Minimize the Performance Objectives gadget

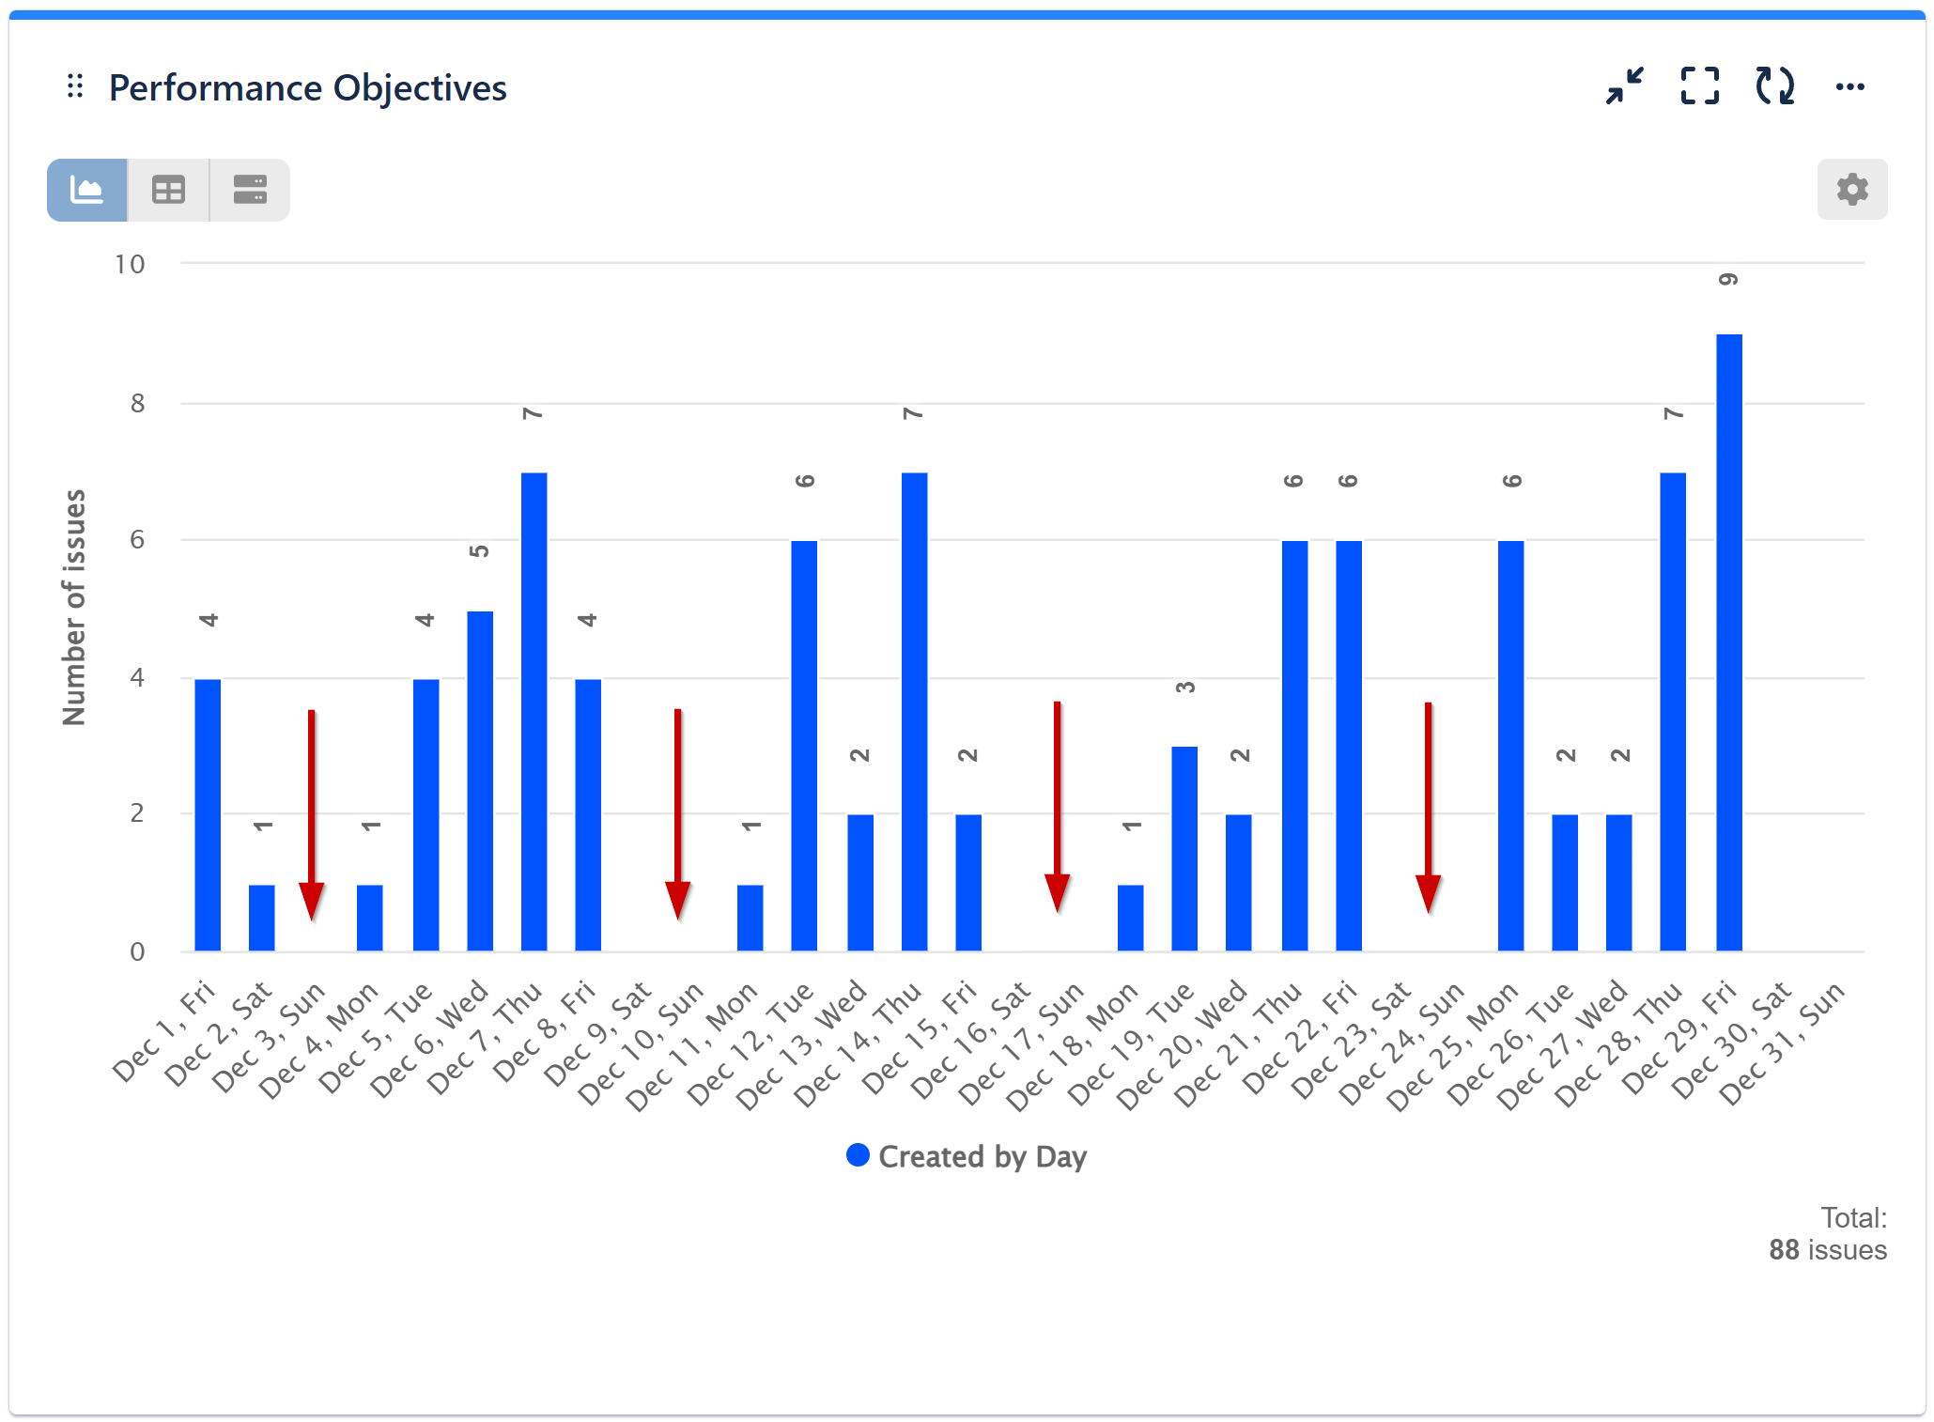tap(1624, 86)
